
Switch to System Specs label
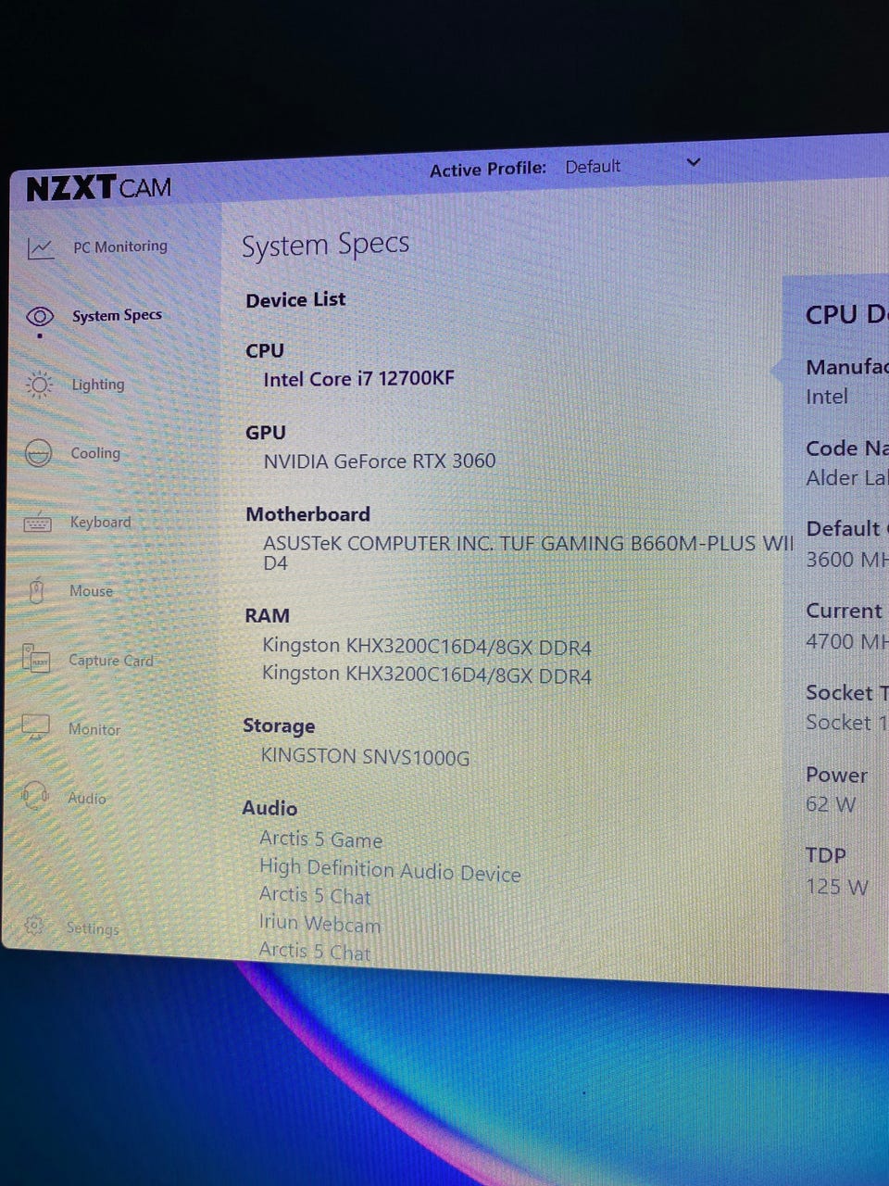pos(117,316)
